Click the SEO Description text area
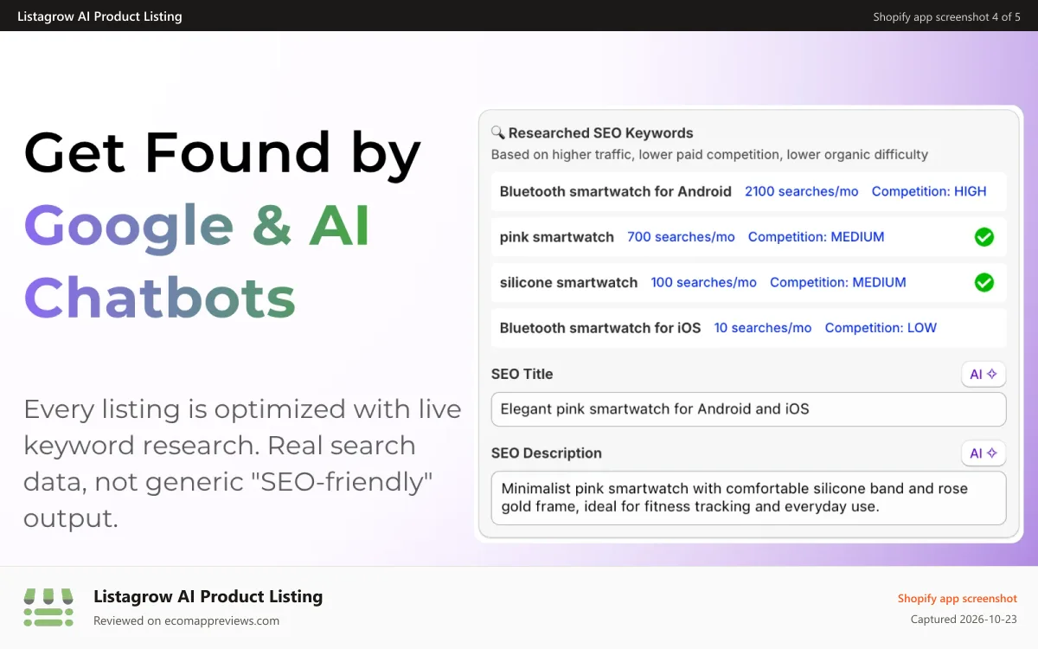This screenshot has height=649, width=1038. click(x=748, y=498)
